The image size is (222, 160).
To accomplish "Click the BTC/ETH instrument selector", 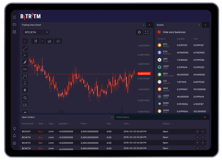I will click(x=36, y=32).
